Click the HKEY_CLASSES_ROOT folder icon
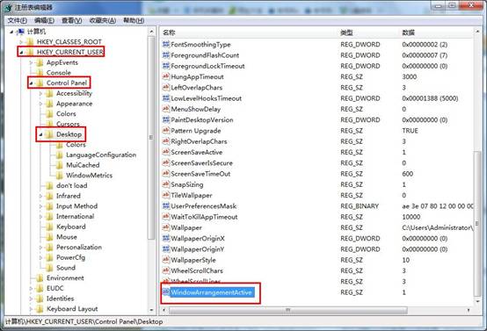 pyautogui.click(x=30, y=42)
